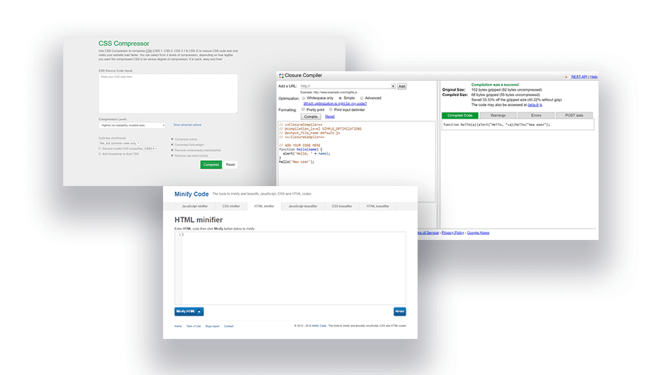The image size is (661, 375).
Task: Click the CSS Compressor heading
Action: point(124,43)
